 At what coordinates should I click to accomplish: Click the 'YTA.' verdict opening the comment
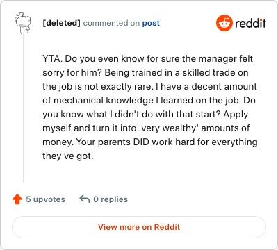point(52,59)
